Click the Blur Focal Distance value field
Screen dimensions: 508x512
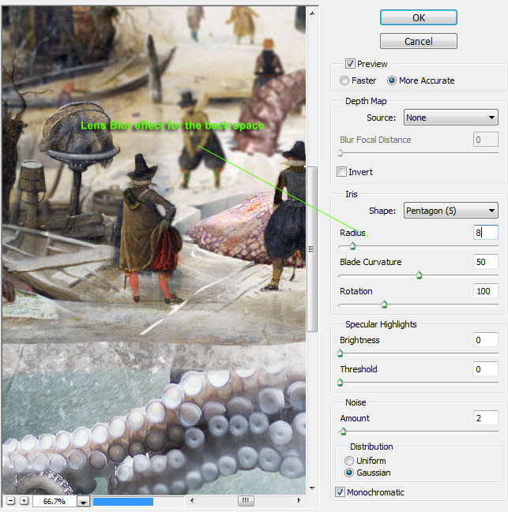pos(485,140)
